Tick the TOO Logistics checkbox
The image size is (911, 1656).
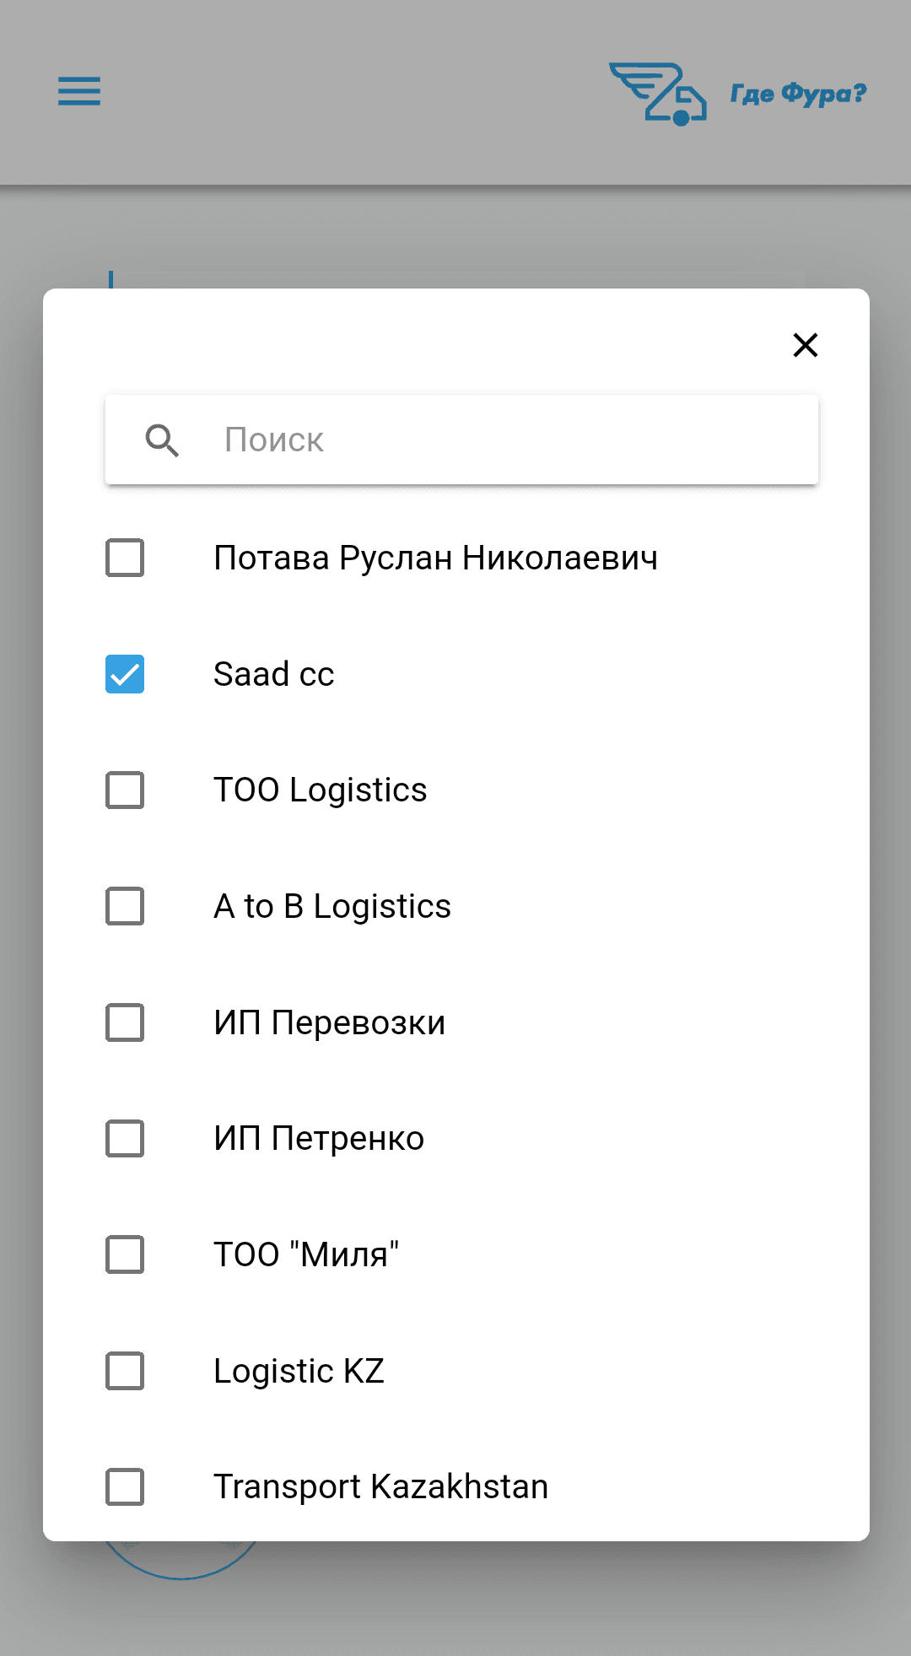tap(125, 790)
